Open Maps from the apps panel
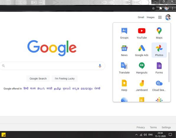 tap(159, 33)
